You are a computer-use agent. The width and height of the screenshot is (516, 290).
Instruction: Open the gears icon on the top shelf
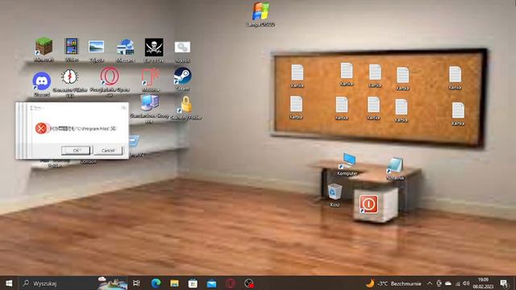[182, 48]
